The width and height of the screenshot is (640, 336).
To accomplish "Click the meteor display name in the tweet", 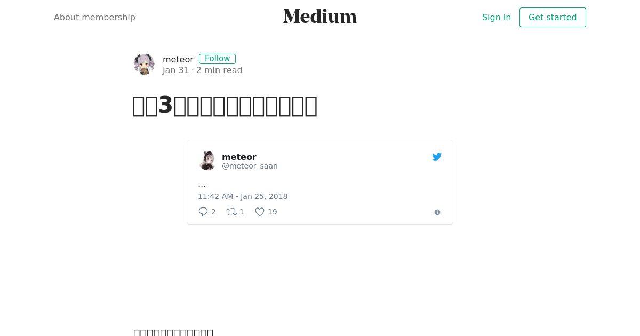I will coord(239,157).
